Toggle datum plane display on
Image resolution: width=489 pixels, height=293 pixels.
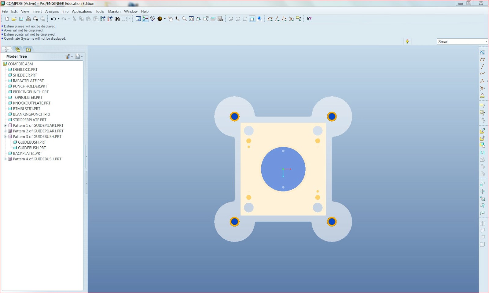click(270, 19)
